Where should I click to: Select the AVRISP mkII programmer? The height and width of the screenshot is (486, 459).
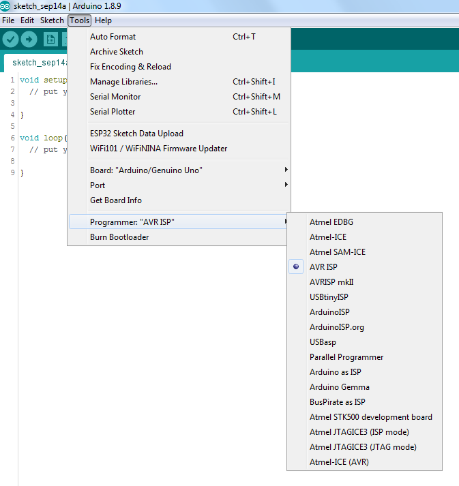pyautogui.click(x=364, y=282)
